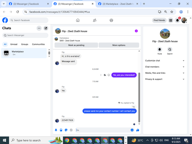This screenshot has height=144, width=192.
Task: Open the Chrome tab search dropdown
Action: click(x=4, y=4)
